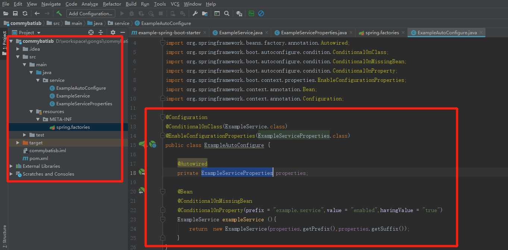The height and width of the screenshot is (250, 508).
Task: Expand the target folder arrow
Action: (x=18, y=143)
